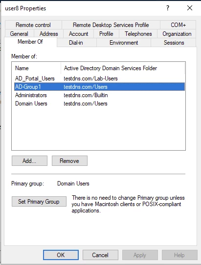
Task: Open the Environment tab
Action: tap(124, 43)
